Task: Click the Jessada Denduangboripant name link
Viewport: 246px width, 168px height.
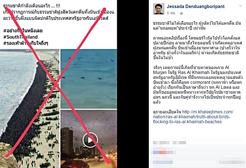Action: click(x=196, y=7)
